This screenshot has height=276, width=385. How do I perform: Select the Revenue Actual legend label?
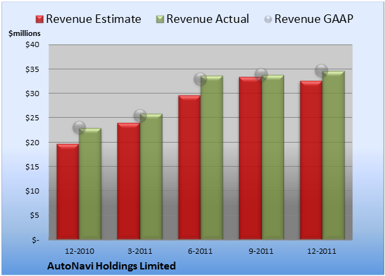(208, 19)
